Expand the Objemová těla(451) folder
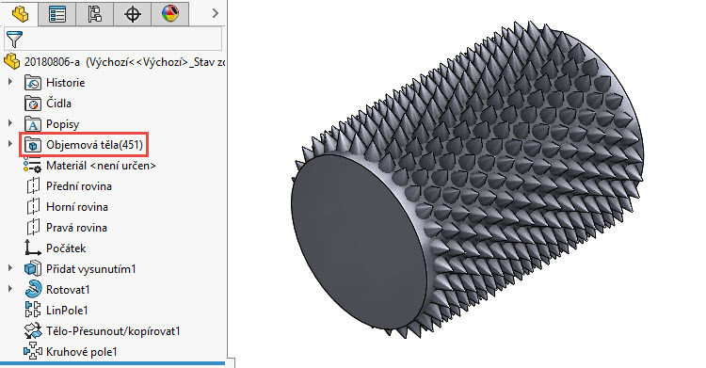This screenshot has width=706, height=368. point(10,145)
